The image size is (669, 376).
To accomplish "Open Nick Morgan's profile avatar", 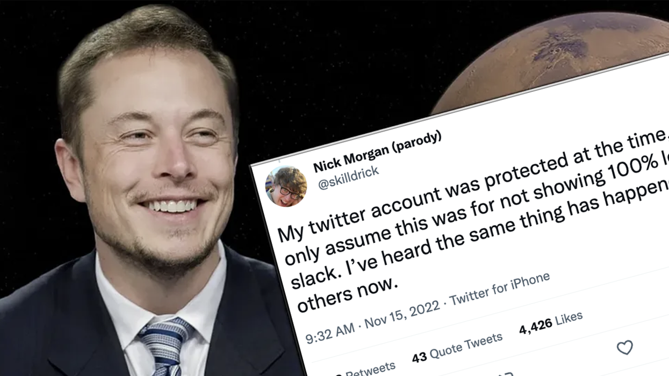I will point(286,186).
